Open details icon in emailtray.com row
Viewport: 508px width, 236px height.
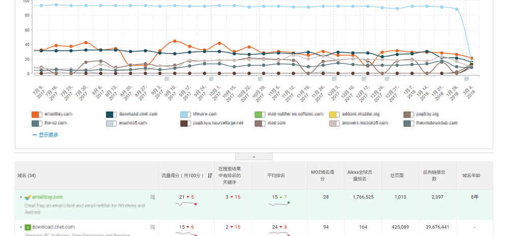point(152,197)
